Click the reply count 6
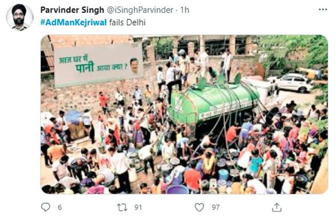Screen dimensions: 336x219 (60, 207)
